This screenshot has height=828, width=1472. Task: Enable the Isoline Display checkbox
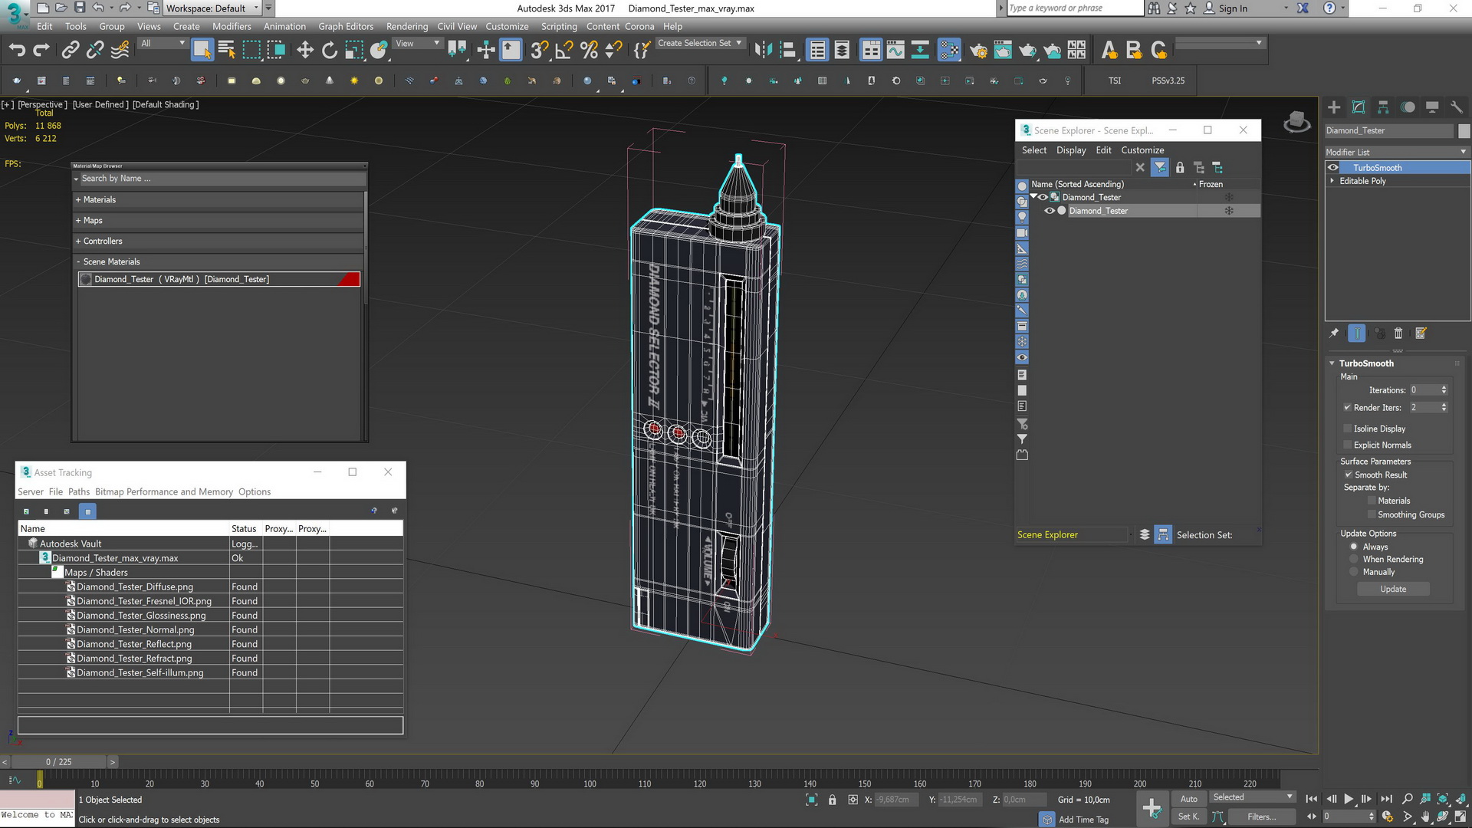pos(1348,429)
